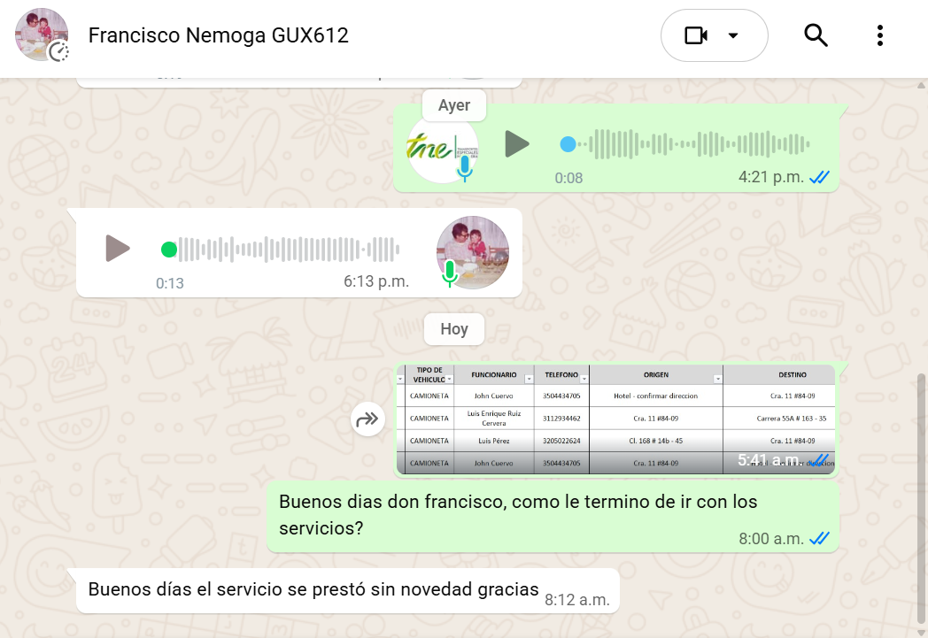Screen dimensions: 928x638
Task: Open contact info via Francisco Nemoga GUX612 name
Action: click(219, 35)
